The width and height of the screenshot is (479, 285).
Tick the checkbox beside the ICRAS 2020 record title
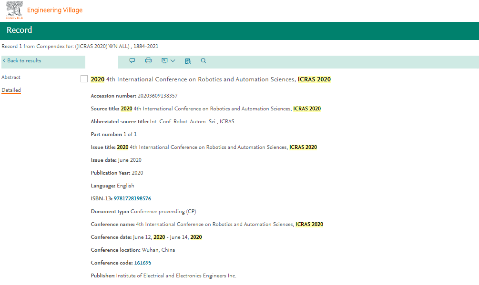click(x=84, y=79)
